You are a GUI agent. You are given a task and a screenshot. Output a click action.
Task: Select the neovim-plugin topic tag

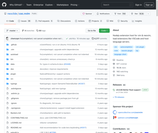(x=127, y=51)
